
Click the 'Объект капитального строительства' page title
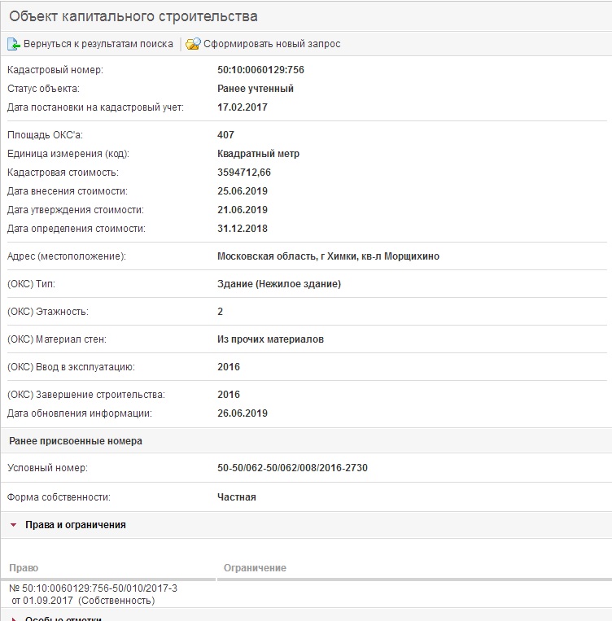click(133, 17)
